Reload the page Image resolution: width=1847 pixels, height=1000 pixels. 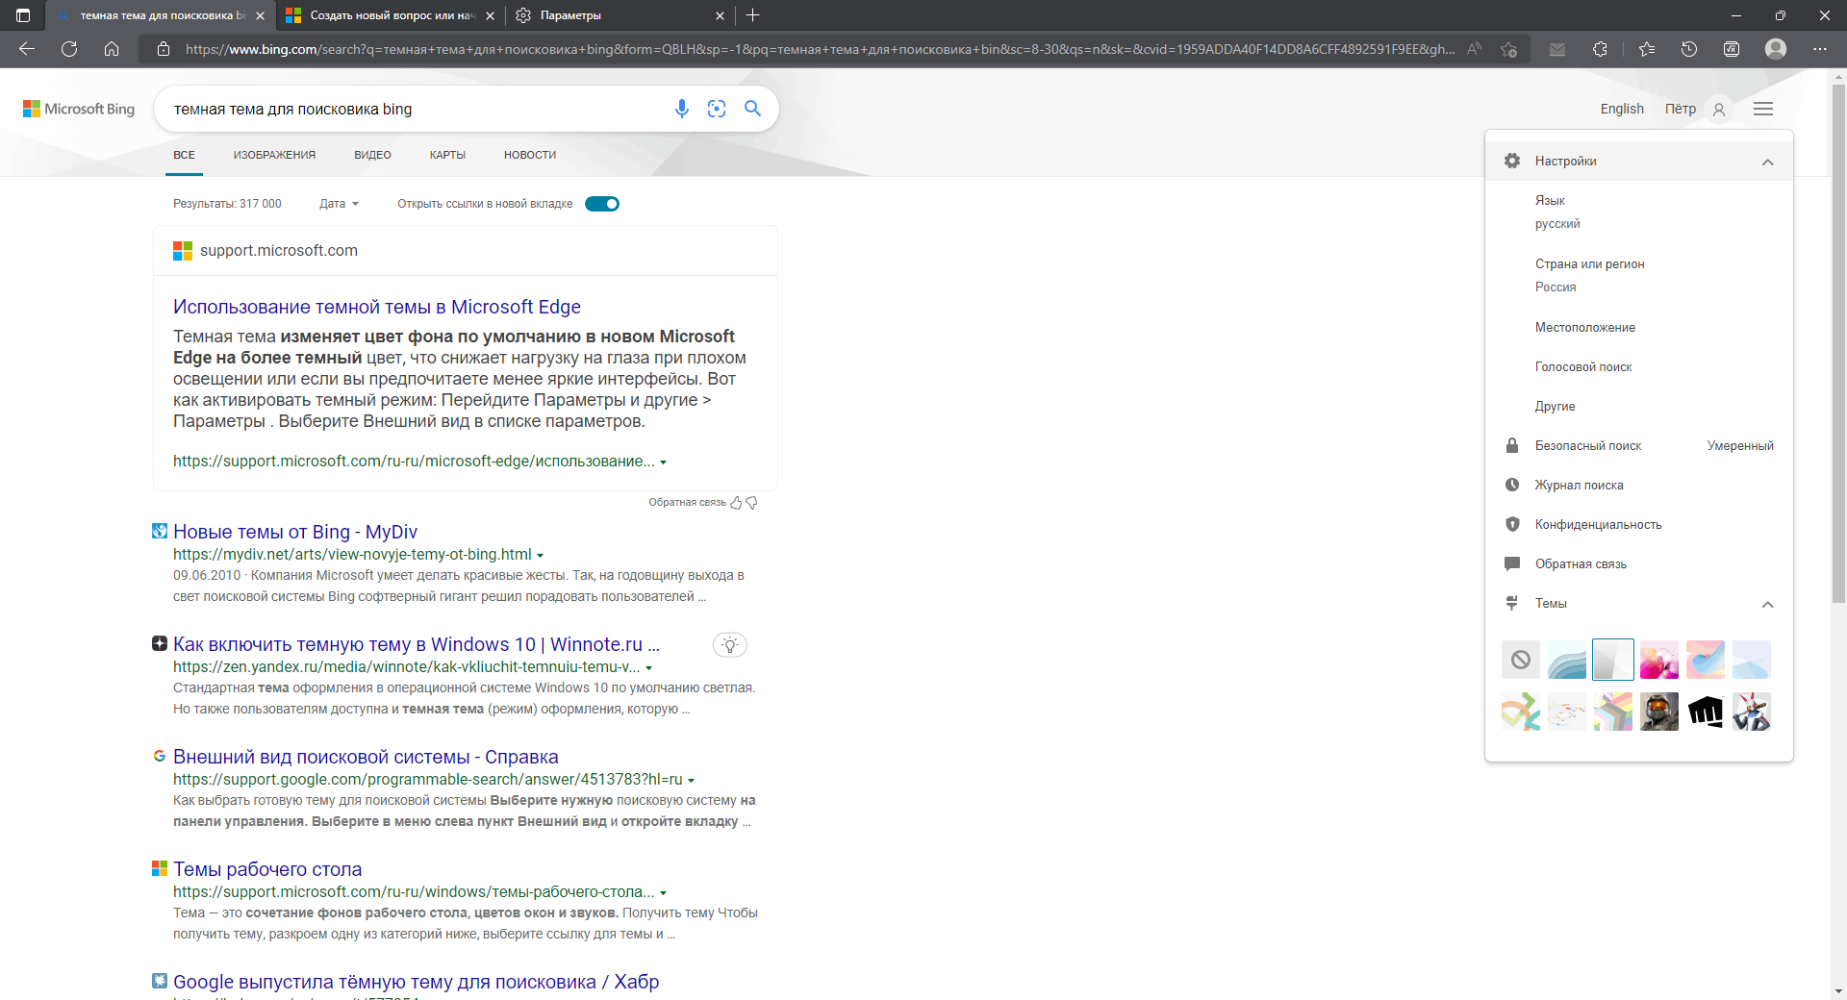tap(69, 49)
